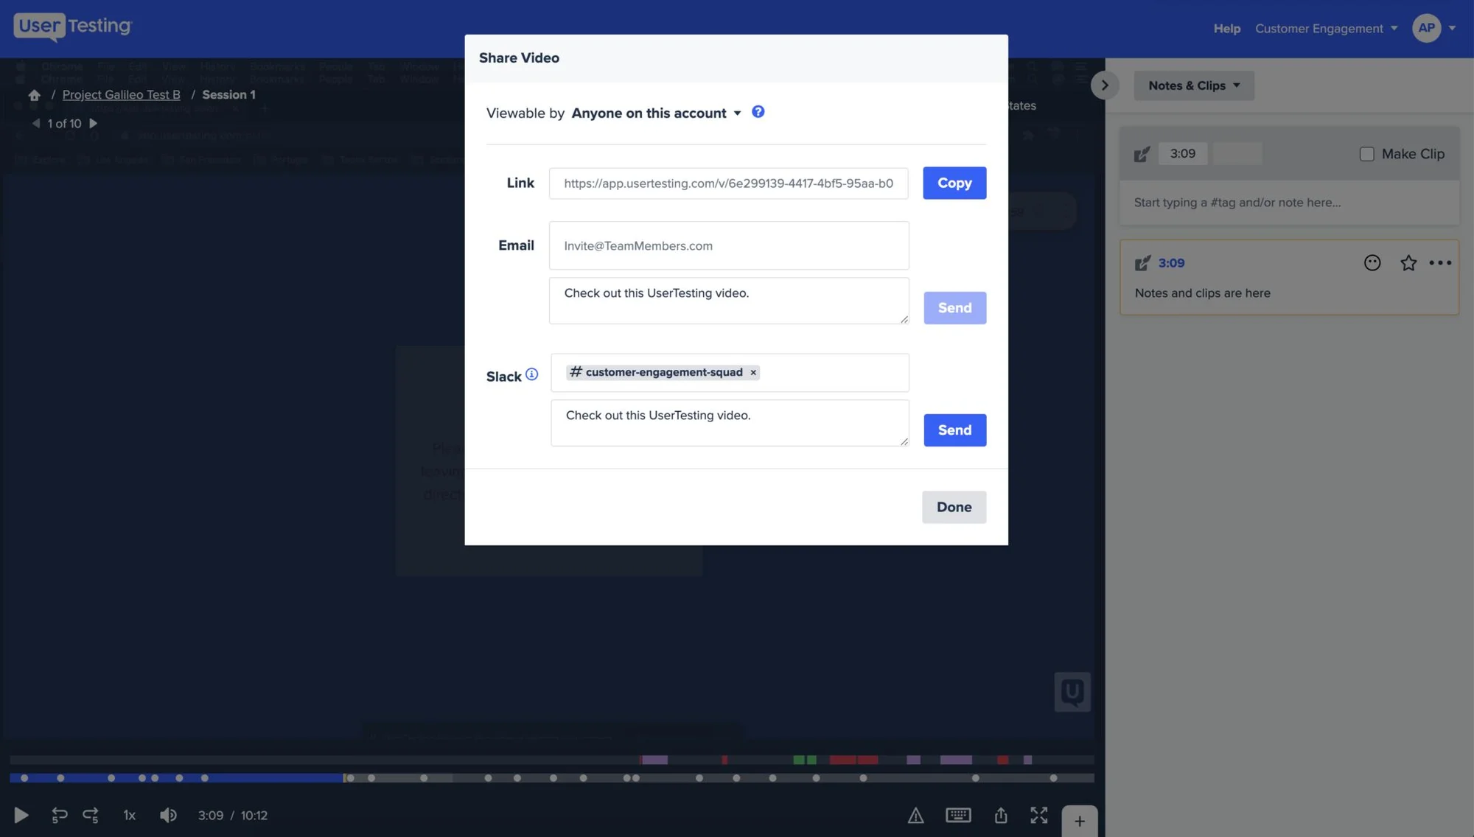Viewport: 1474px width, 837px height.
Task: Mute the video volume
Action: coord(168,815)
